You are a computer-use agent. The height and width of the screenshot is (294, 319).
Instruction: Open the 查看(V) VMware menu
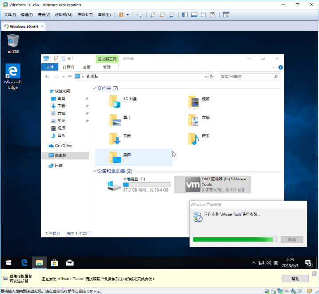tap(44, 15)
